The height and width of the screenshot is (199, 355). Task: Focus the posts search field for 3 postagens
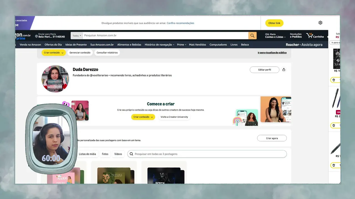tap(207, 154)
